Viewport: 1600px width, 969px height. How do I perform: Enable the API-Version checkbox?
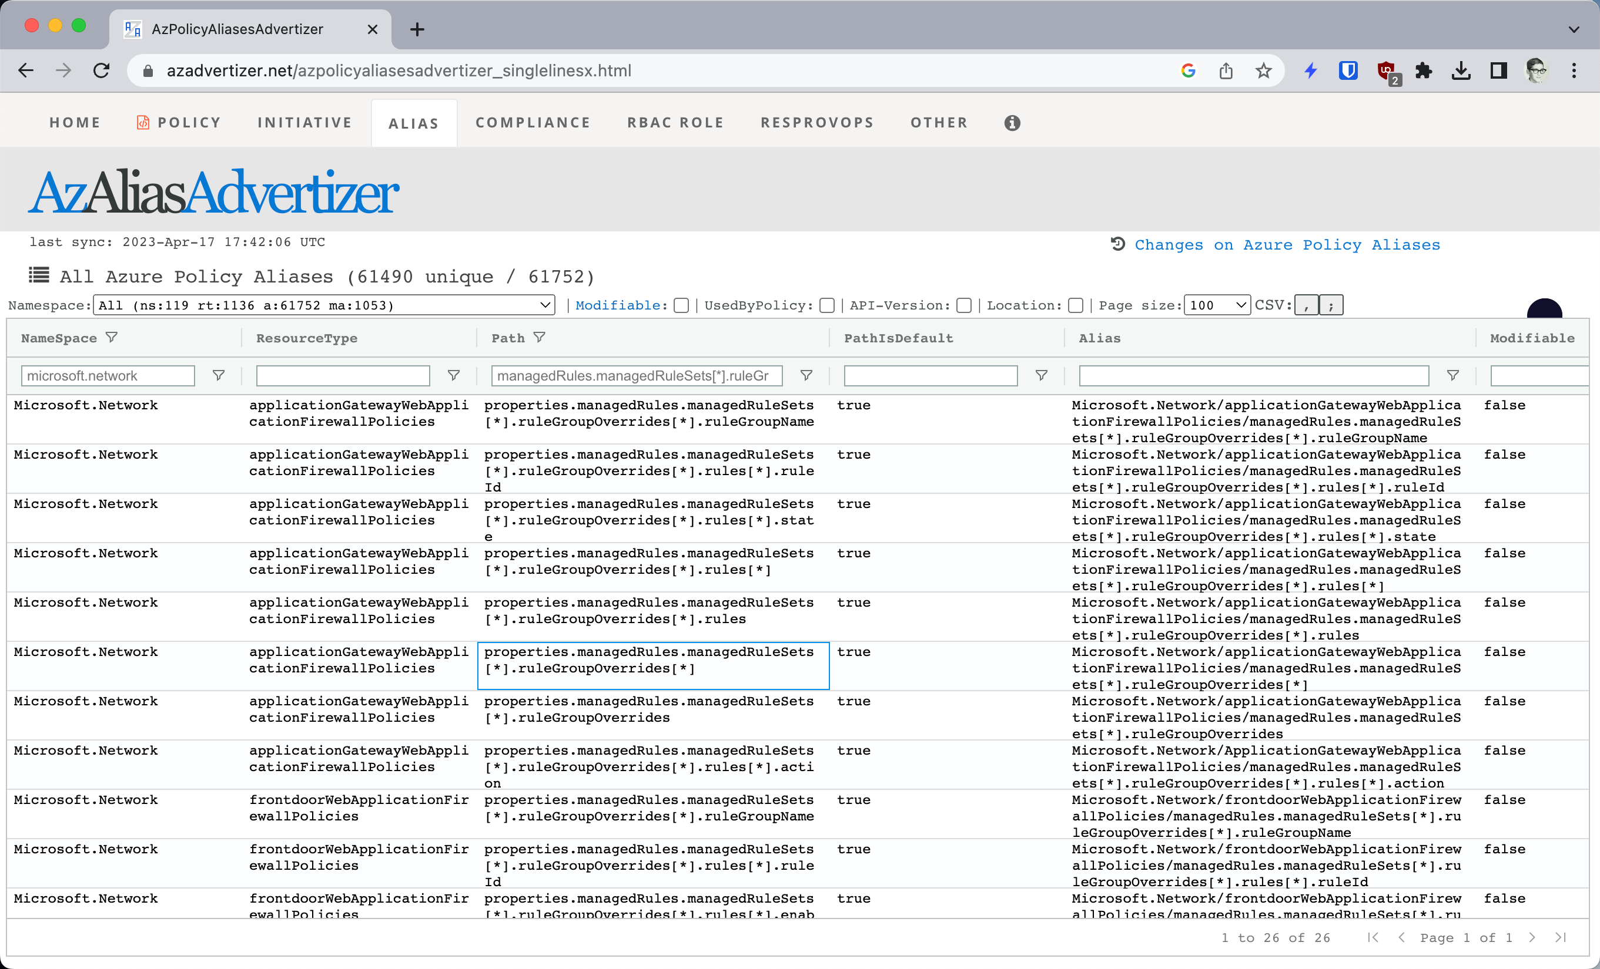964,305
